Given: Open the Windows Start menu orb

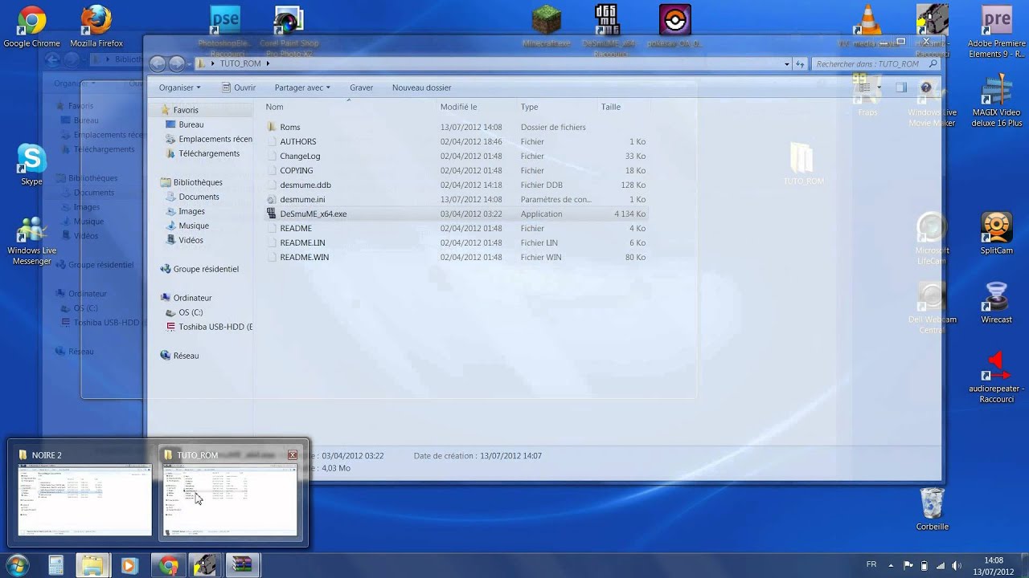Looking at the screenshot, I should coord(16,565).
